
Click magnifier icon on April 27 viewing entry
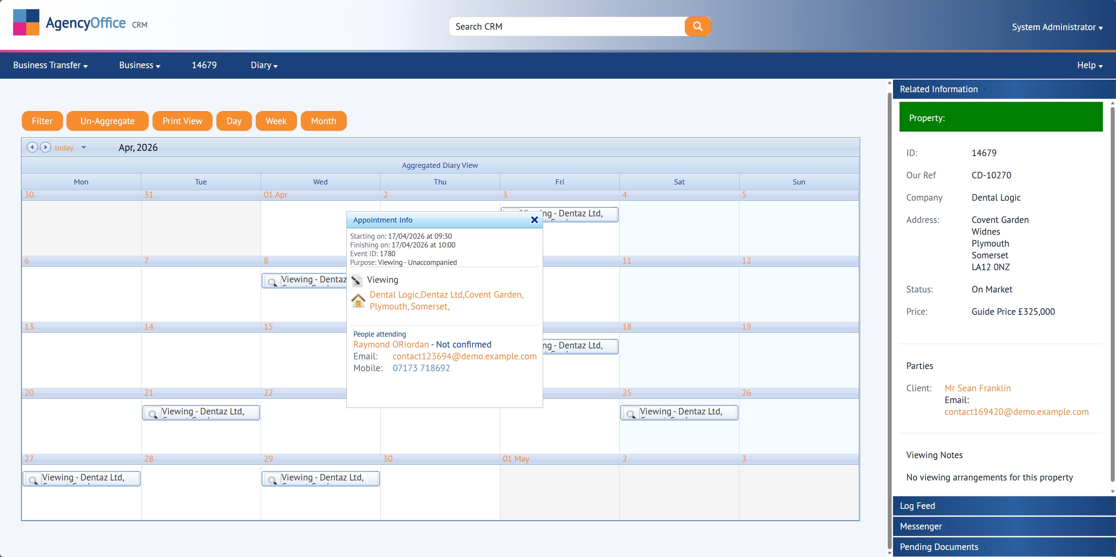coord(33,480)
